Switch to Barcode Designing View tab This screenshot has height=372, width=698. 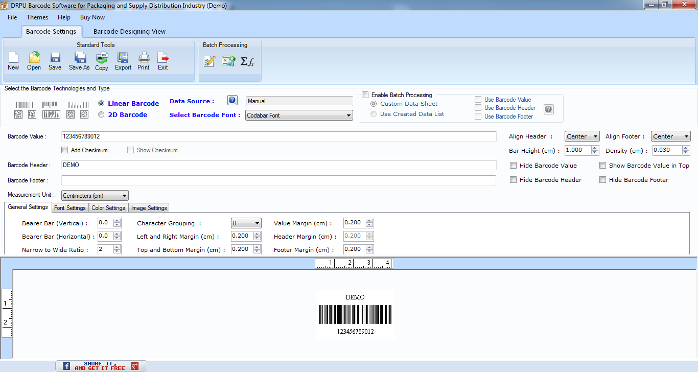tap(129, 32)
